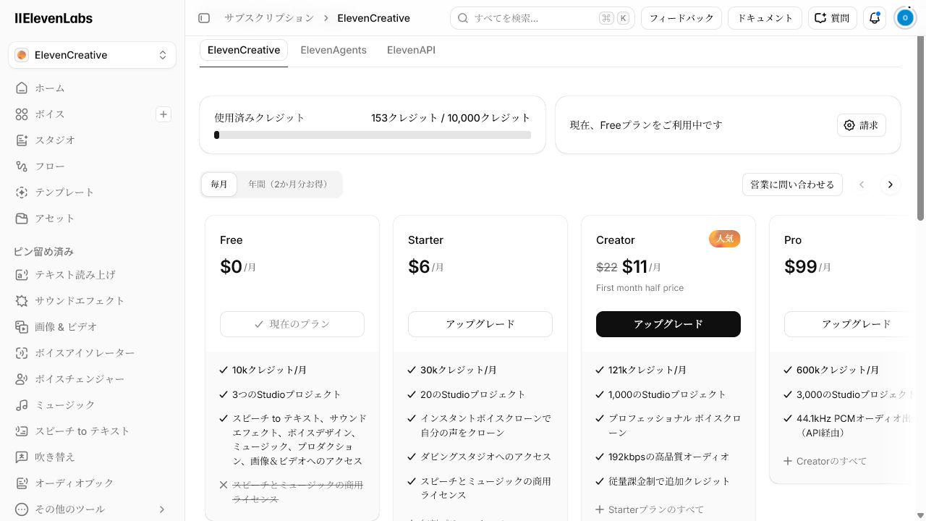Click First month half price text
The height and width of the screenshot is (521, 926).
point(640,288)
